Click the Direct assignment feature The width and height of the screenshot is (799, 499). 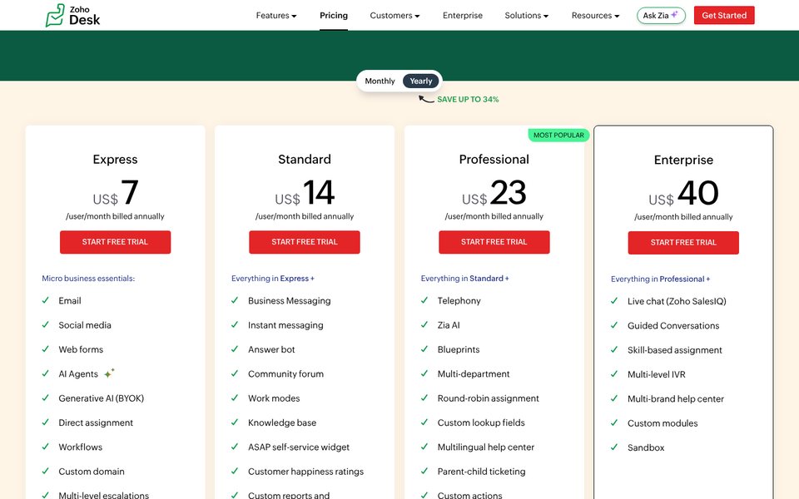95,423
